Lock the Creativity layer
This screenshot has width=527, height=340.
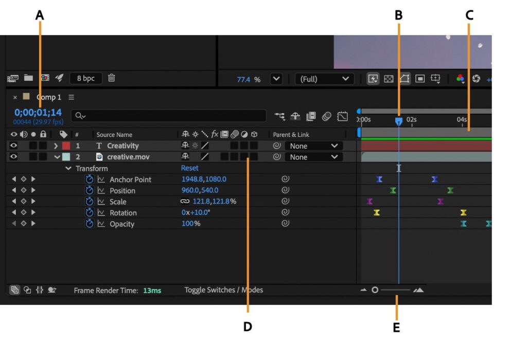tap(43, 146)
